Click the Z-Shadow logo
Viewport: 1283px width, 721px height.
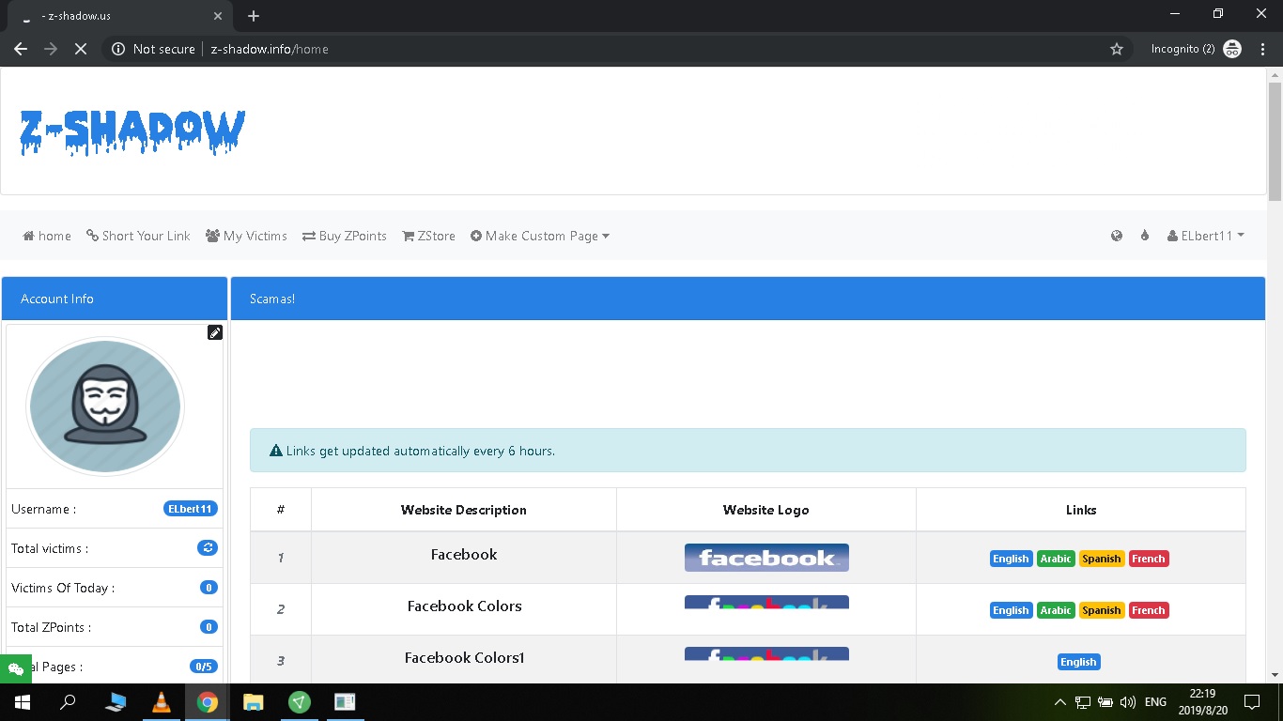tap(131, 131)
